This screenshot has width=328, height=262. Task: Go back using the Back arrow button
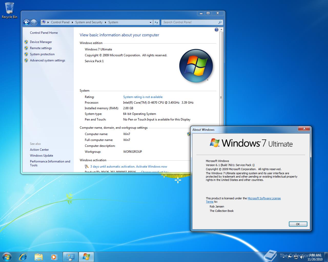[x=26, y=23]
